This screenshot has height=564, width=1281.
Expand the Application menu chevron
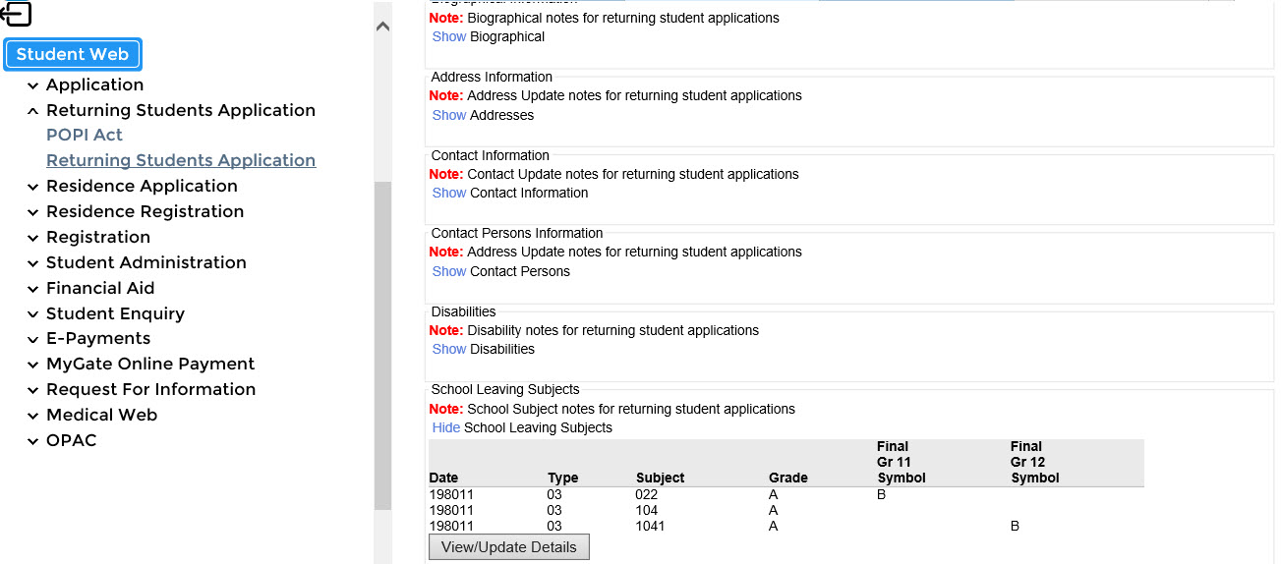tap(33, 85)
